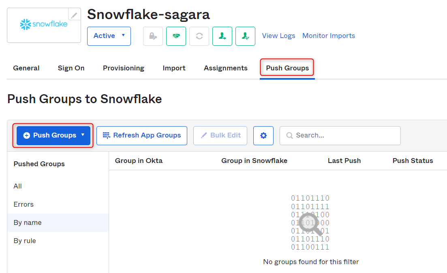The image size is (447, 273).
Task: Open the View Logs link
Action: pyautogui.click(x=278, y=36)
